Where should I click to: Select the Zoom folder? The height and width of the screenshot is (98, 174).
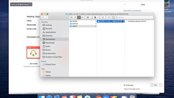[x=83, y=26]
